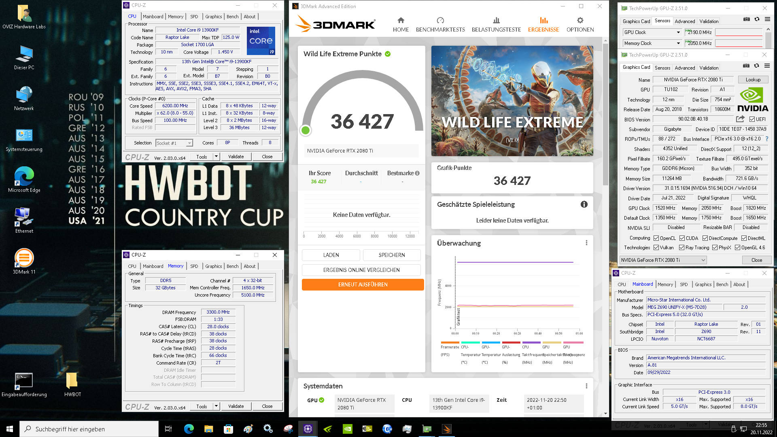The height and width of the screenshot is (437, 777).
Task: Click LADEN button in 3DMark
Action: [x=331, y=255]
